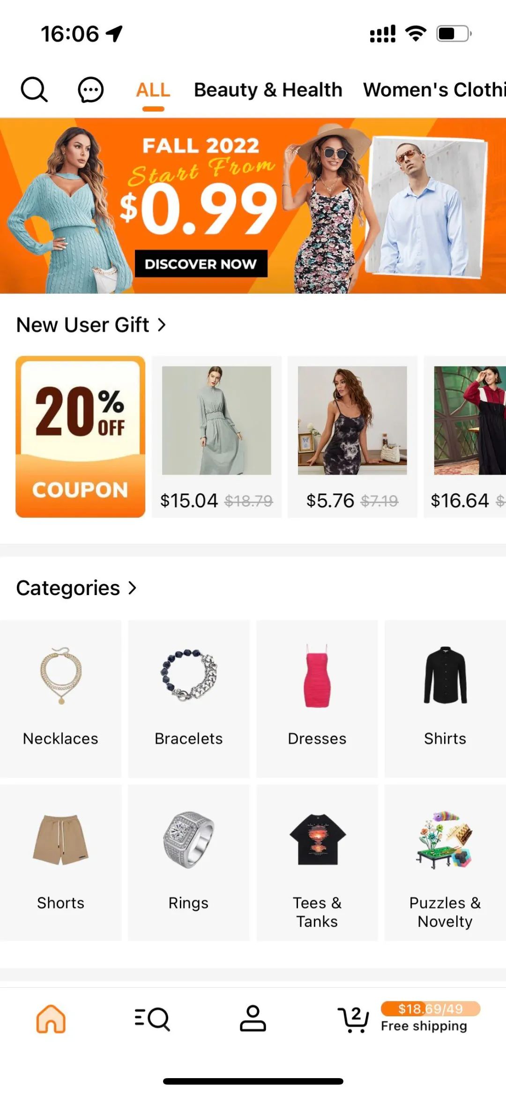Select the ALL tab

point(153,90)
